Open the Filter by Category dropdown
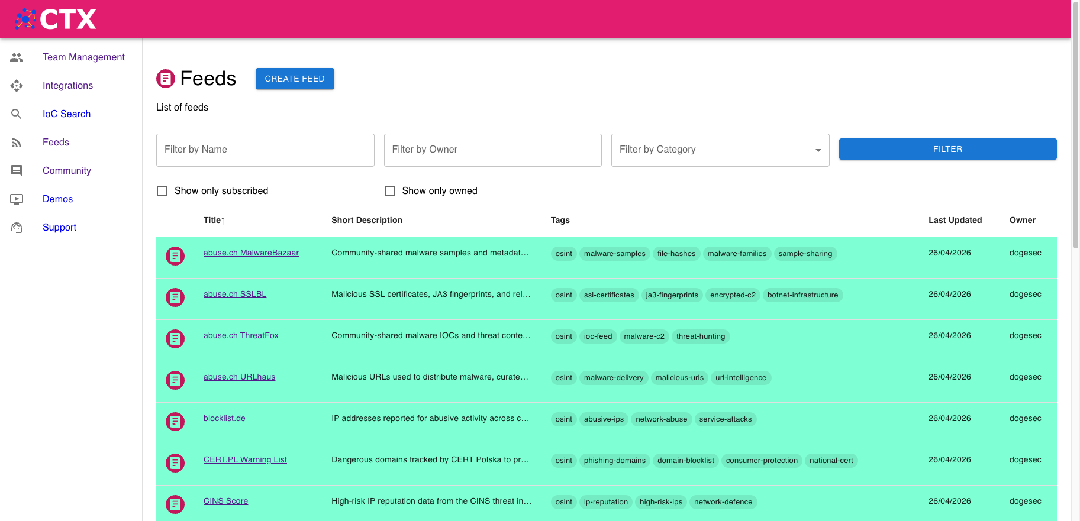1080x521 pixels. 720,150
